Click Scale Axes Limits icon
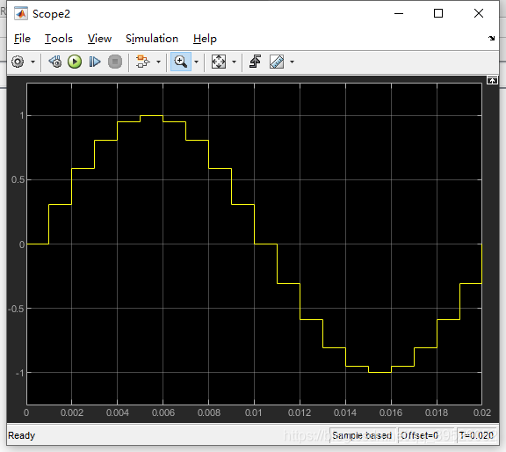Viewport: 506px width, 452px height. [219, 62]
